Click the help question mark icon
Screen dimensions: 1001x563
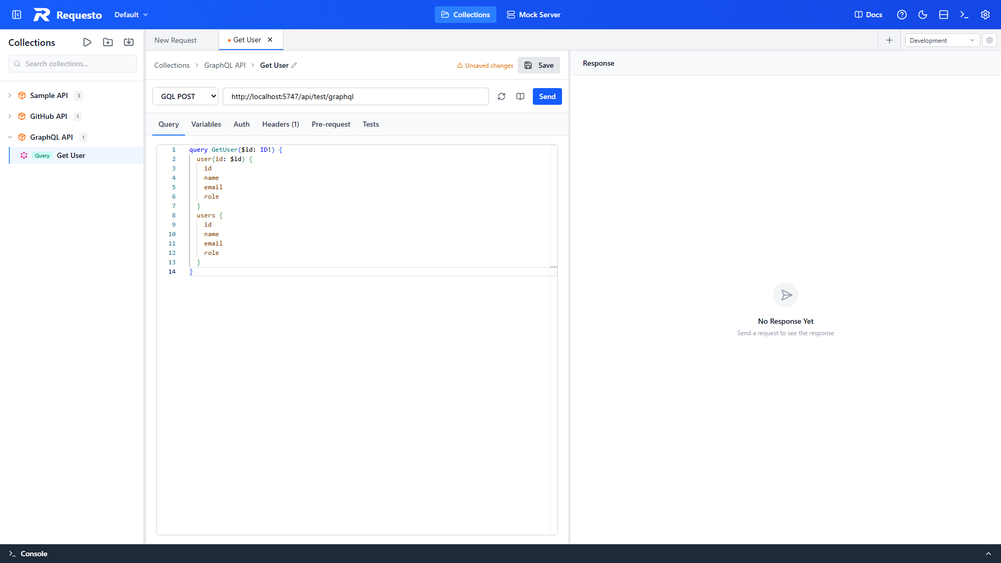coord(902,15)
